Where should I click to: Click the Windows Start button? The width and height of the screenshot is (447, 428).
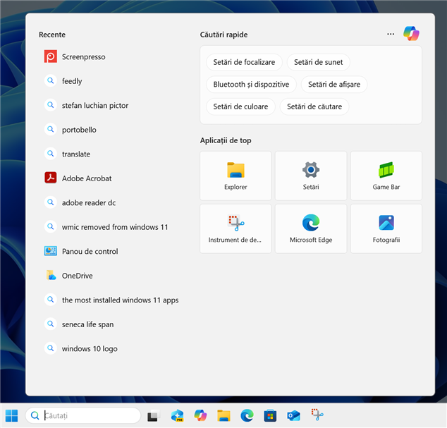pyautogui.click(x=12, y=415)
